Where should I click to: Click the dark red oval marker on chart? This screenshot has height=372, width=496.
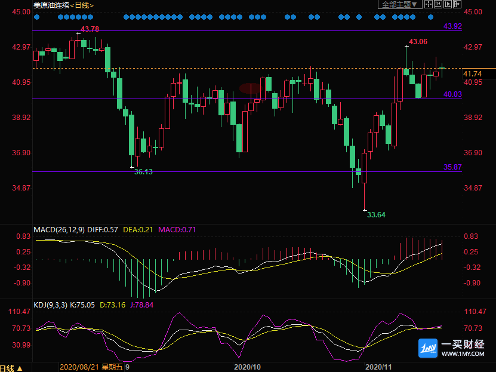point(250,88)
